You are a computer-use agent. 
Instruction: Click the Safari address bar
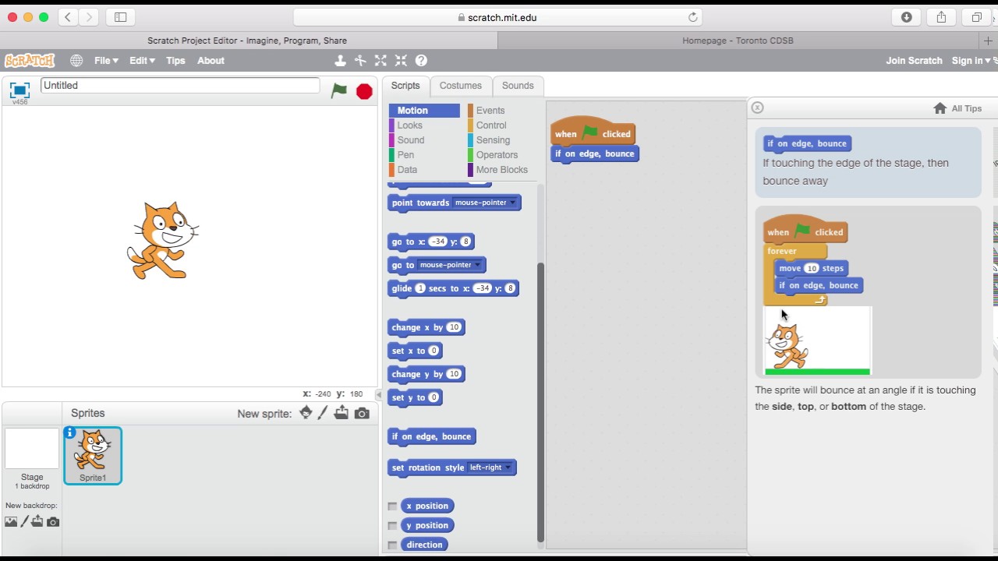497,17
